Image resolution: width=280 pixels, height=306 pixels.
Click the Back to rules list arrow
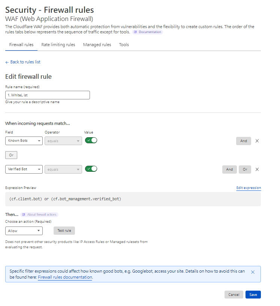pos(7,62)
